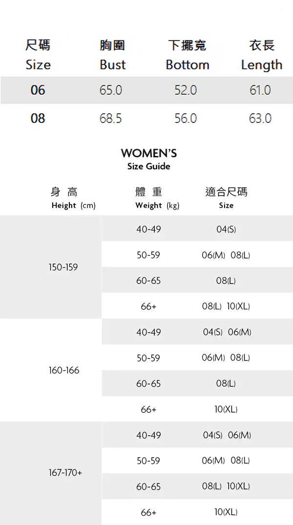The image size is (293, 525).
Task: Select the 160-166 height range cell
Action: point(63,370)
